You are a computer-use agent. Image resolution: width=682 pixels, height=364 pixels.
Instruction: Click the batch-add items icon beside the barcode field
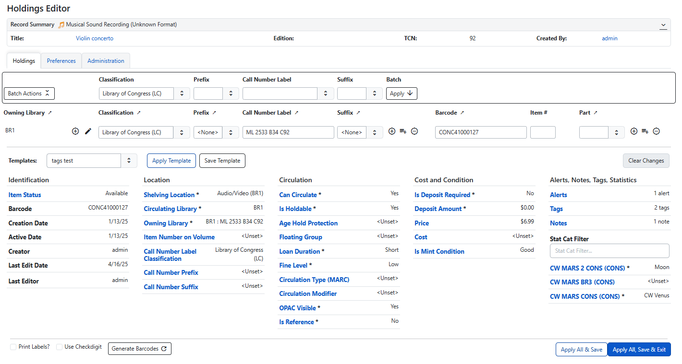click(x=403, y=131)
